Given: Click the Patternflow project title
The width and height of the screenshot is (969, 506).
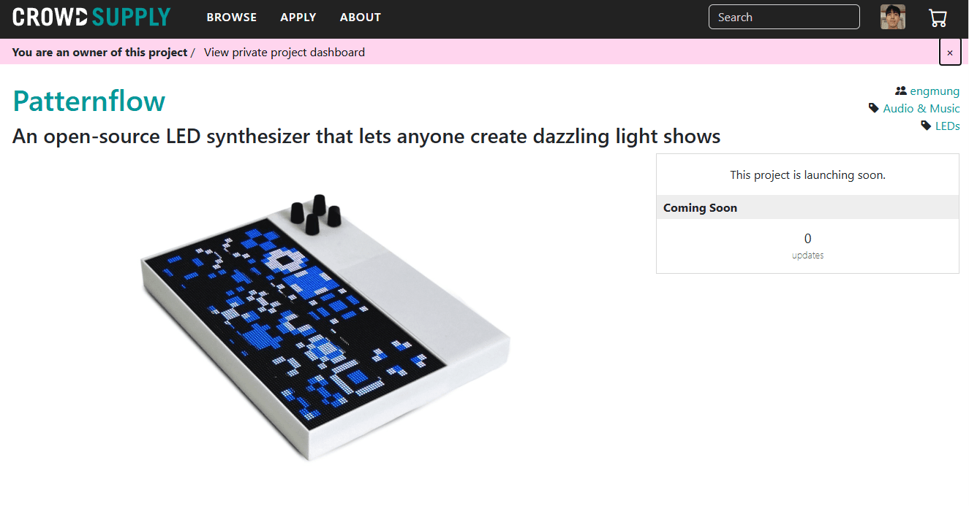Looking at the screenshot, I should coord(89,101).
